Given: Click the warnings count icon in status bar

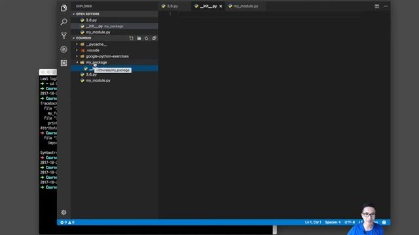Looking at the screenshot, I should coord(71,222).
